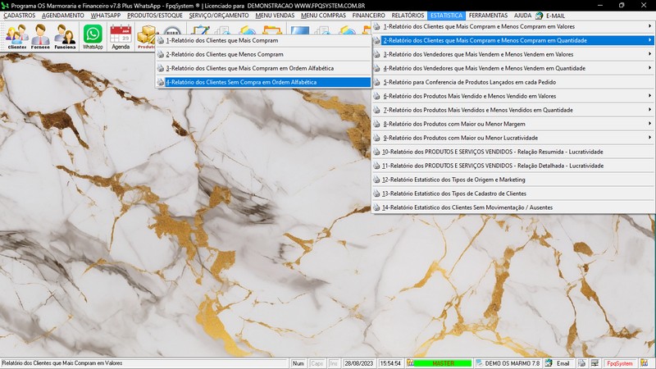Expand arrow for report 3 Vendedores em Valores
This screenshot has width=656, height=369.
tap(649, 54)
